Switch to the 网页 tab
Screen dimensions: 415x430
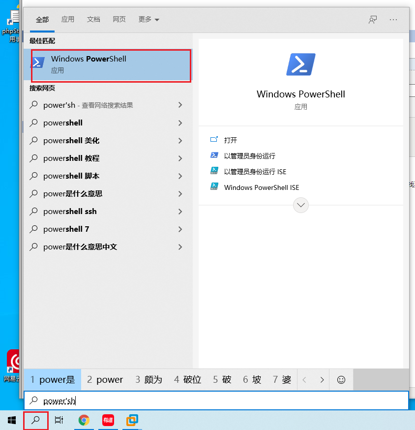[119, 19]
